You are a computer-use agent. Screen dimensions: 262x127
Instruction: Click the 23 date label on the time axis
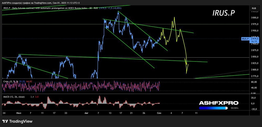(x=66, y=113)
